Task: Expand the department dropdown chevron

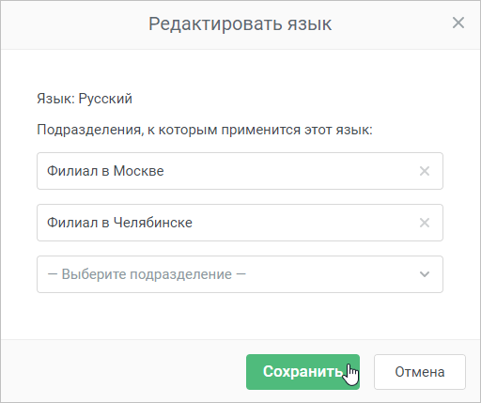Action: (425, 274)
